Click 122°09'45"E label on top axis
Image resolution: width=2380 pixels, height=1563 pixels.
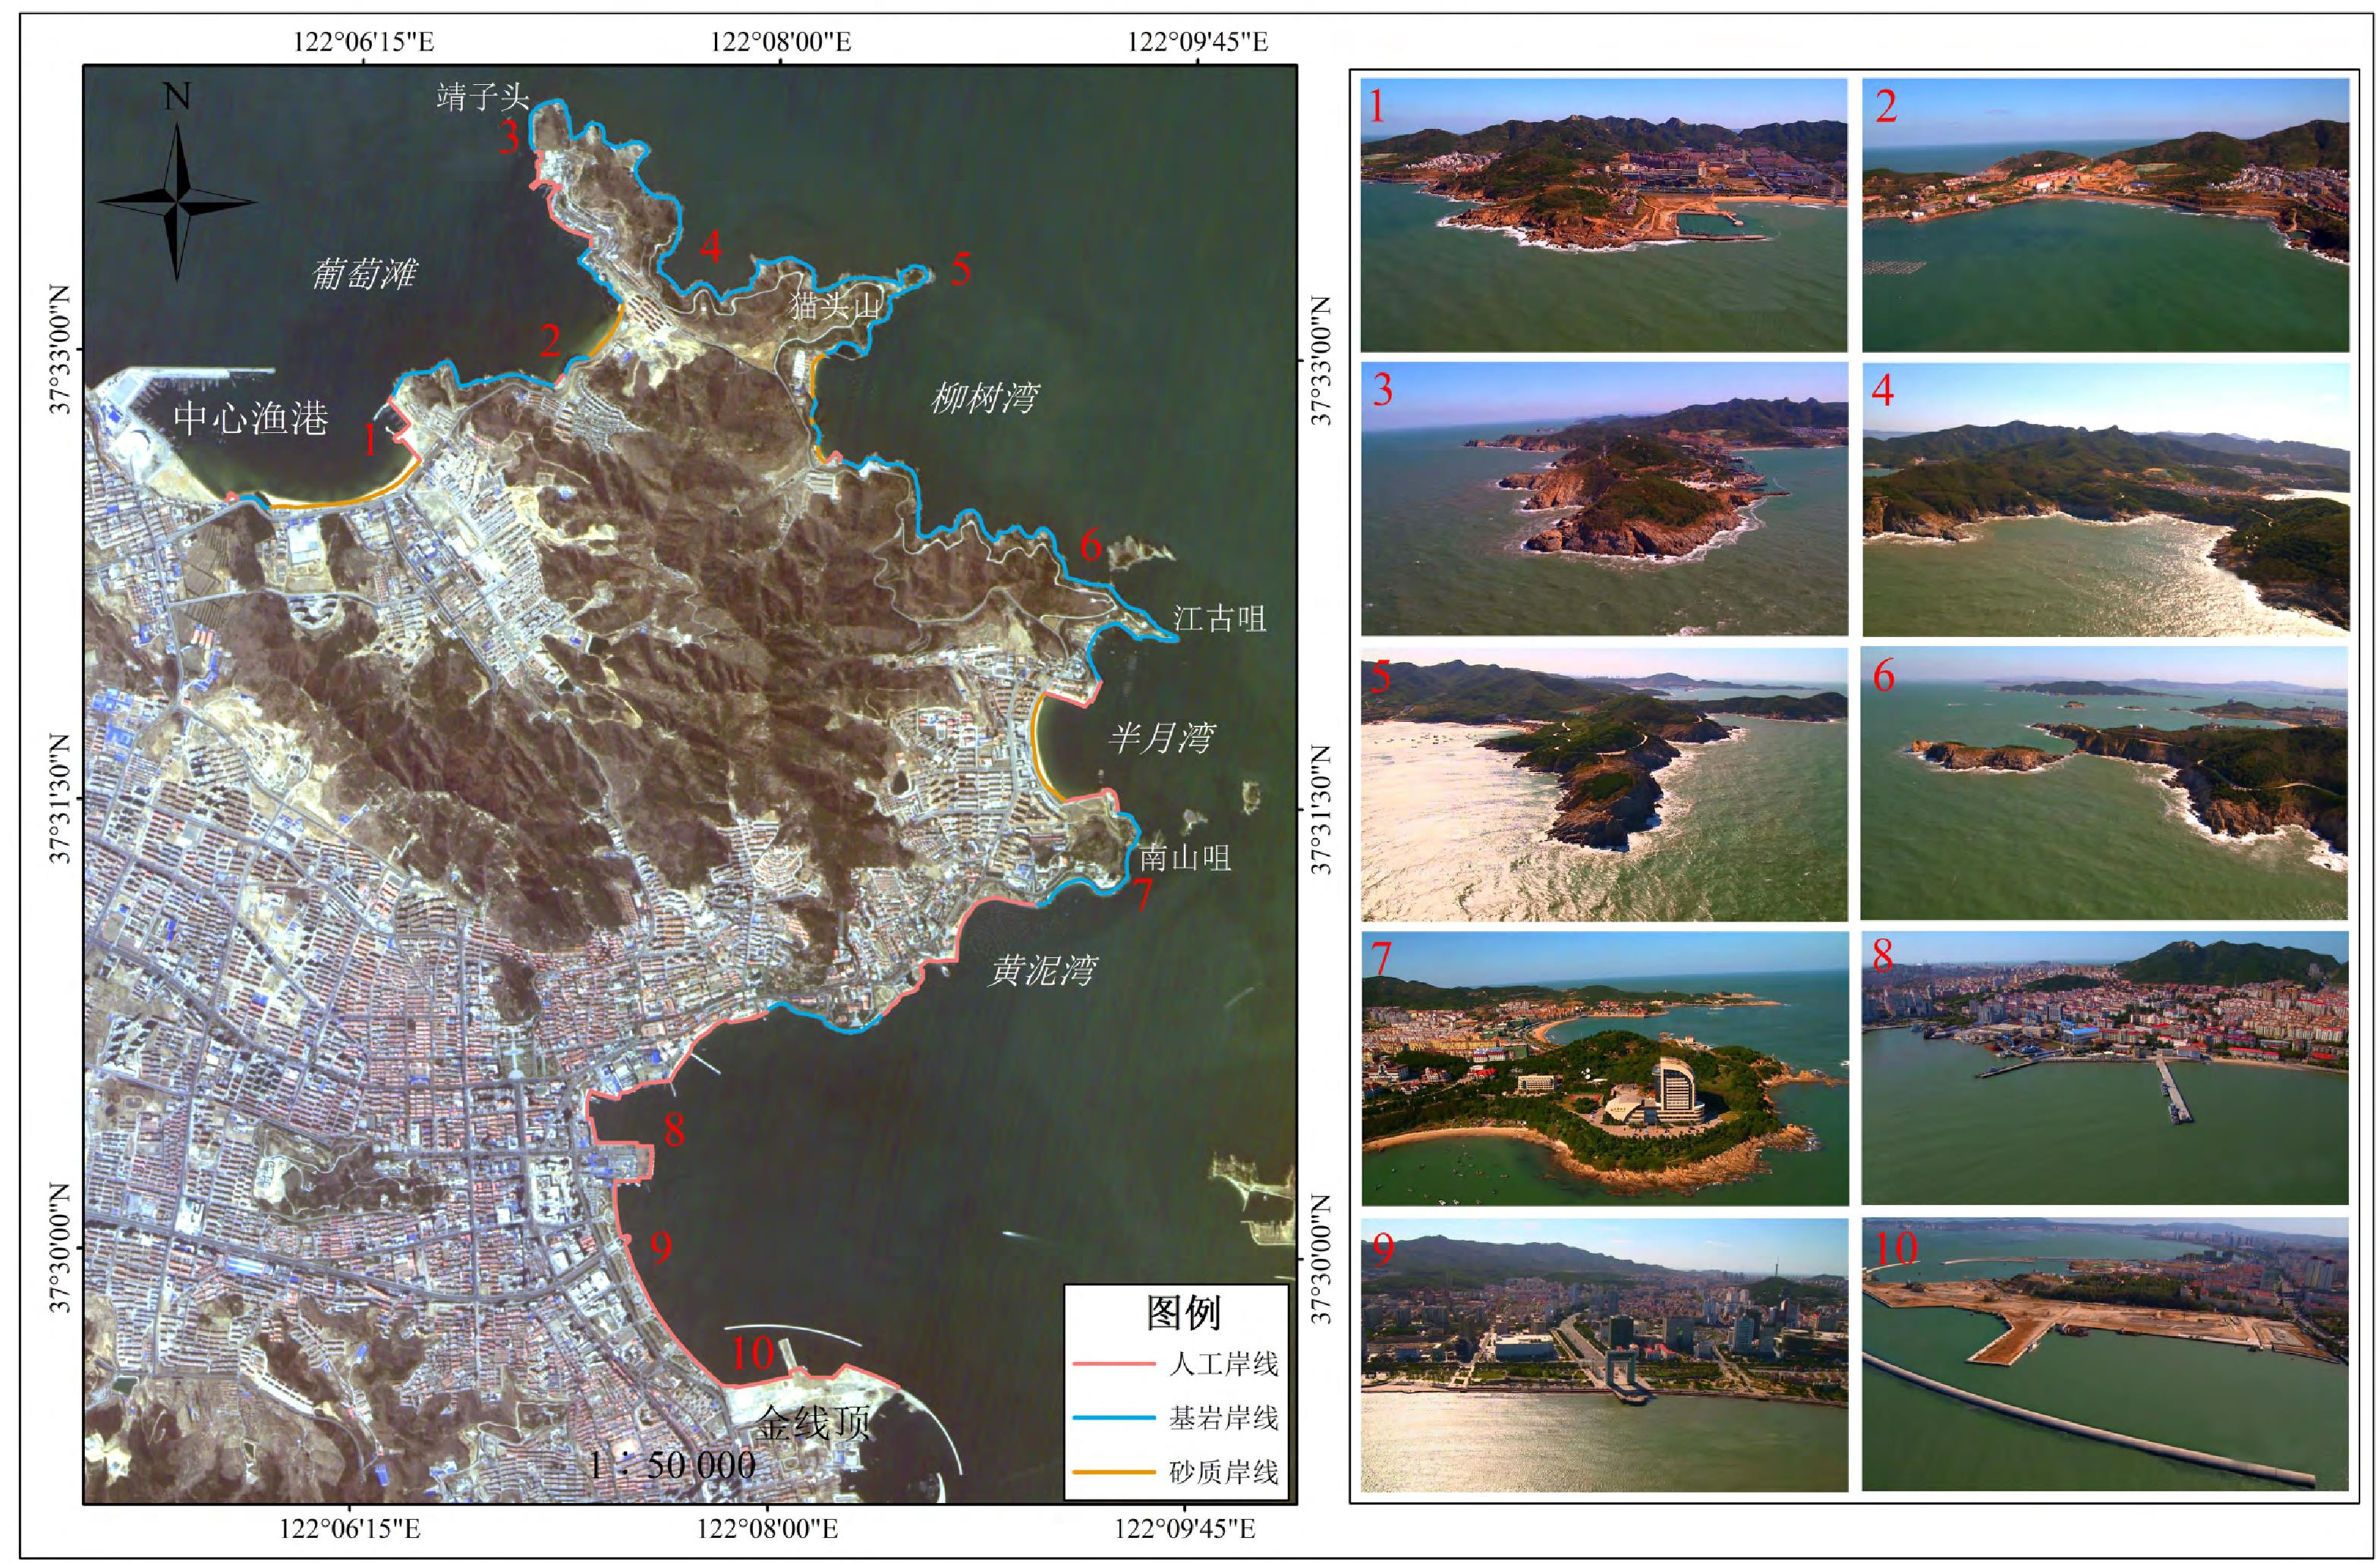point(1198,41)
